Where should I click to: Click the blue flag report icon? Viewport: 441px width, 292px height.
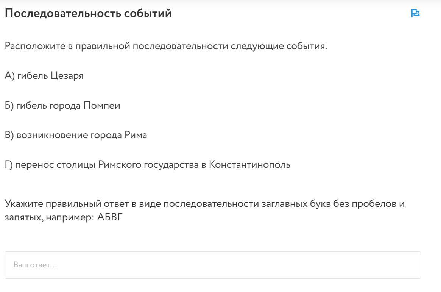[x=415, y=13]
